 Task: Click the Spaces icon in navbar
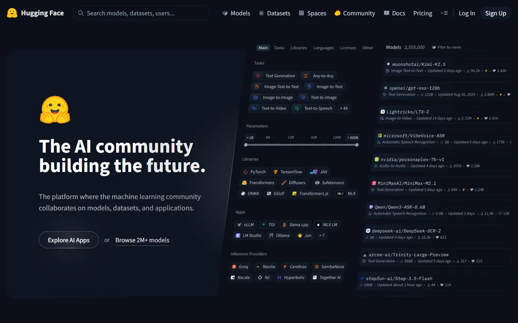click(301, 13)
